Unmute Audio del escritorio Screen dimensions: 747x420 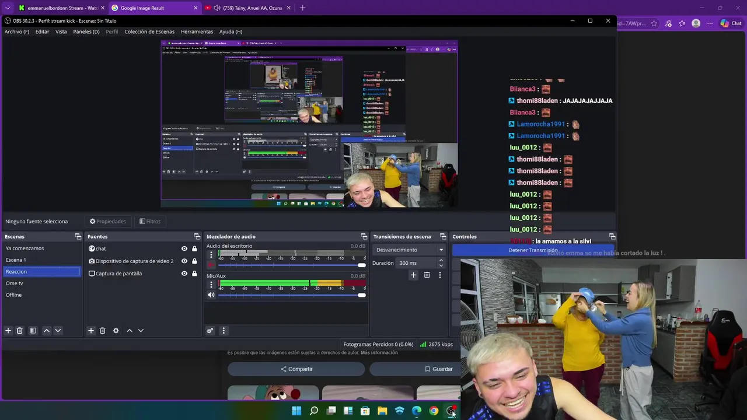point(211,265)
